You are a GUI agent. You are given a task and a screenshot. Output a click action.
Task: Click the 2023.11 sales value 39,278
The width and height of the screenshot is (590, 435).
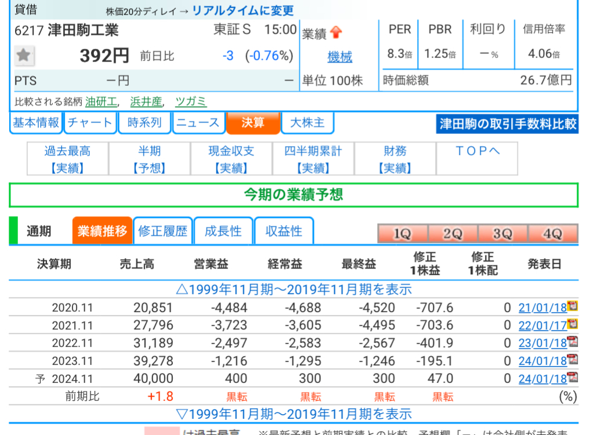153,361
